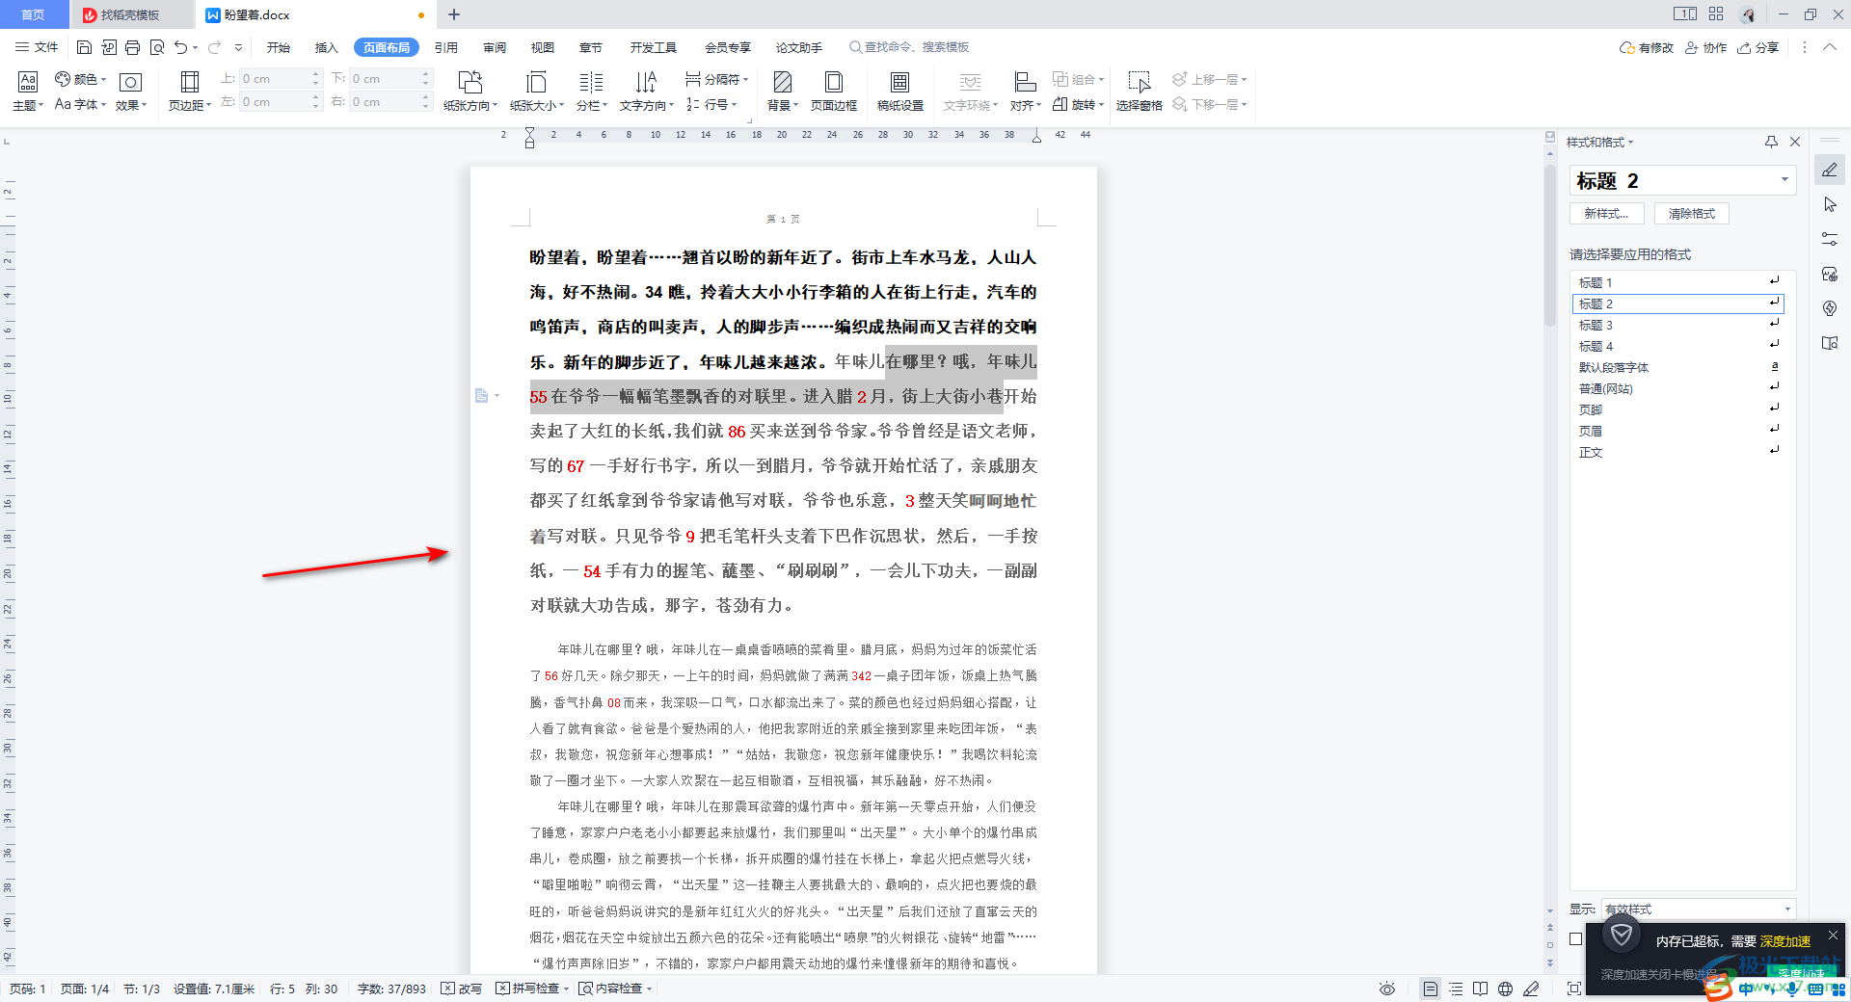Screen dimensions: 1851x1002
Task: Open the 文件 (File) menu
Action: (37, 47)
